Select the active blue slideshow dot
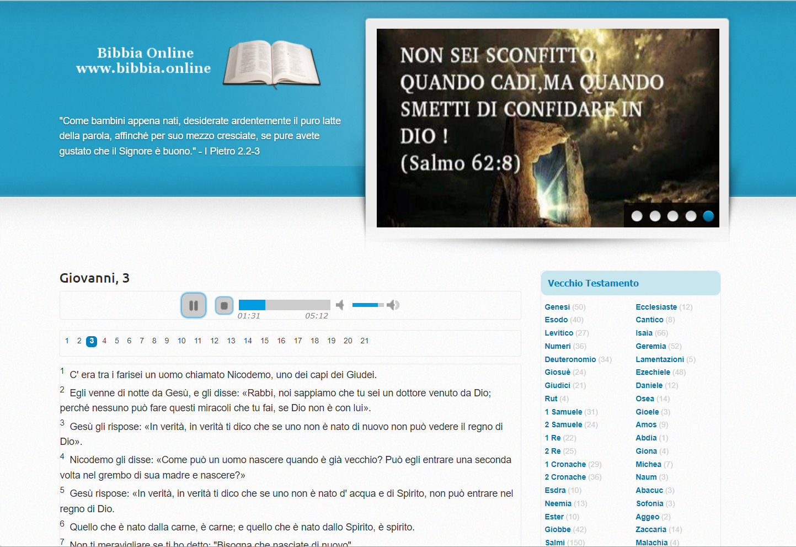The image size is (796, 547). tap(708, 216)
